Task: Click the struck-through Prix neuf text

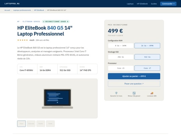Action: click(115, 36)
